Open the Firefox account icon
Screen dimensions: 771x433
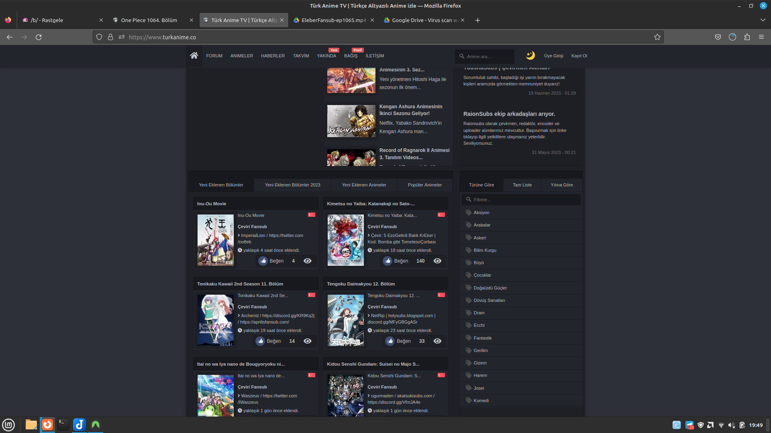coord(732,37)
